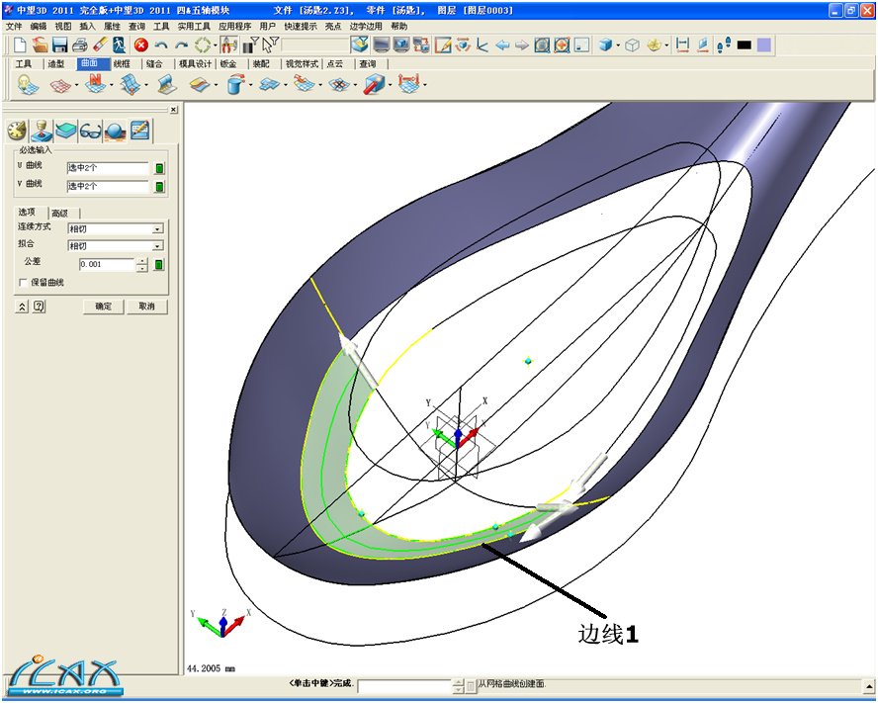Click the Undo arrow icon

(161, 45)
